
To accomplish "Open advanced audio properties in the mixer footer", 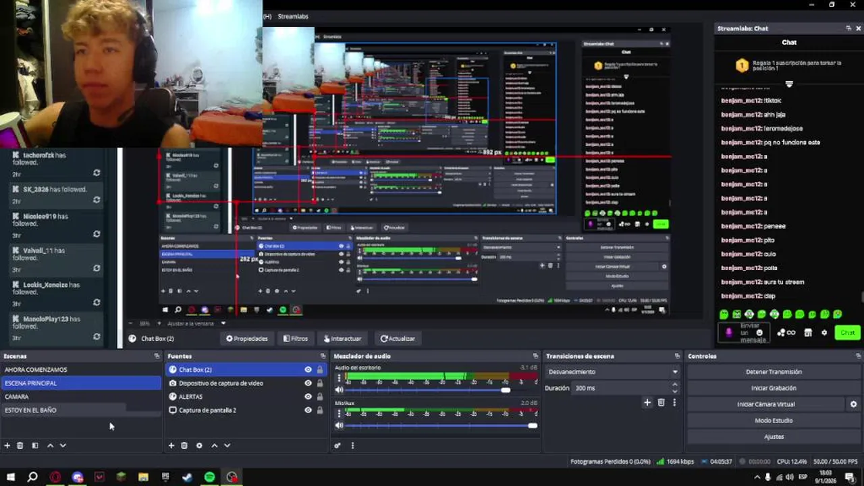I will pos(337,446).
